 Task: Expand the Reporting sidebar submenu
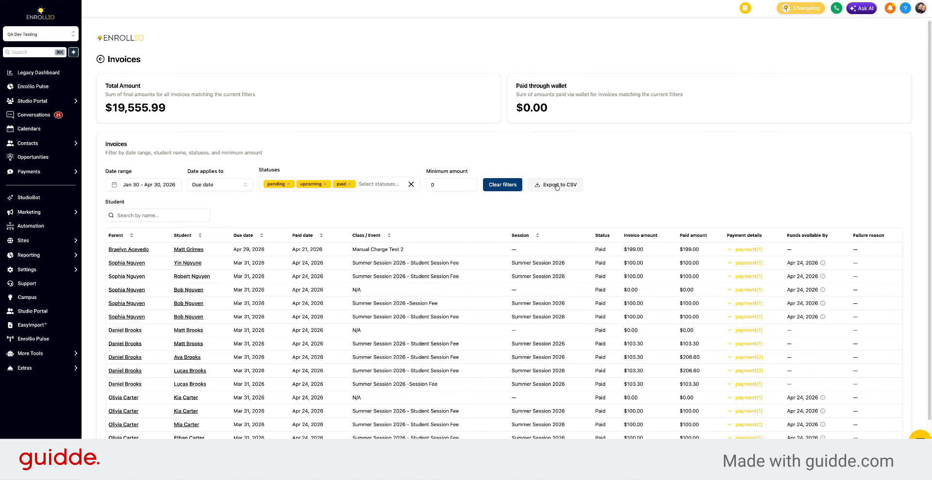(76, 255)
